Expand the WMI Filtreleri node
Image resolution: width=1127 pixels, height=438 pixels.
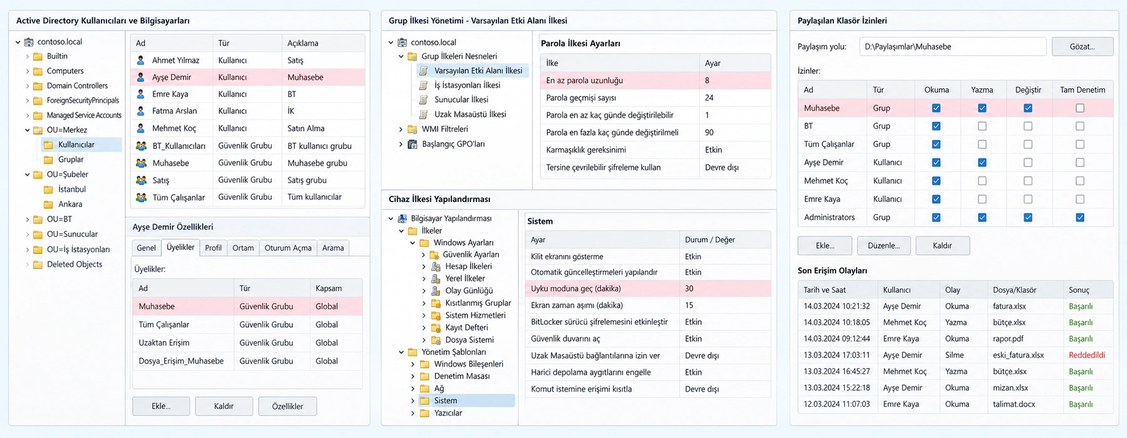pos(401,130)
